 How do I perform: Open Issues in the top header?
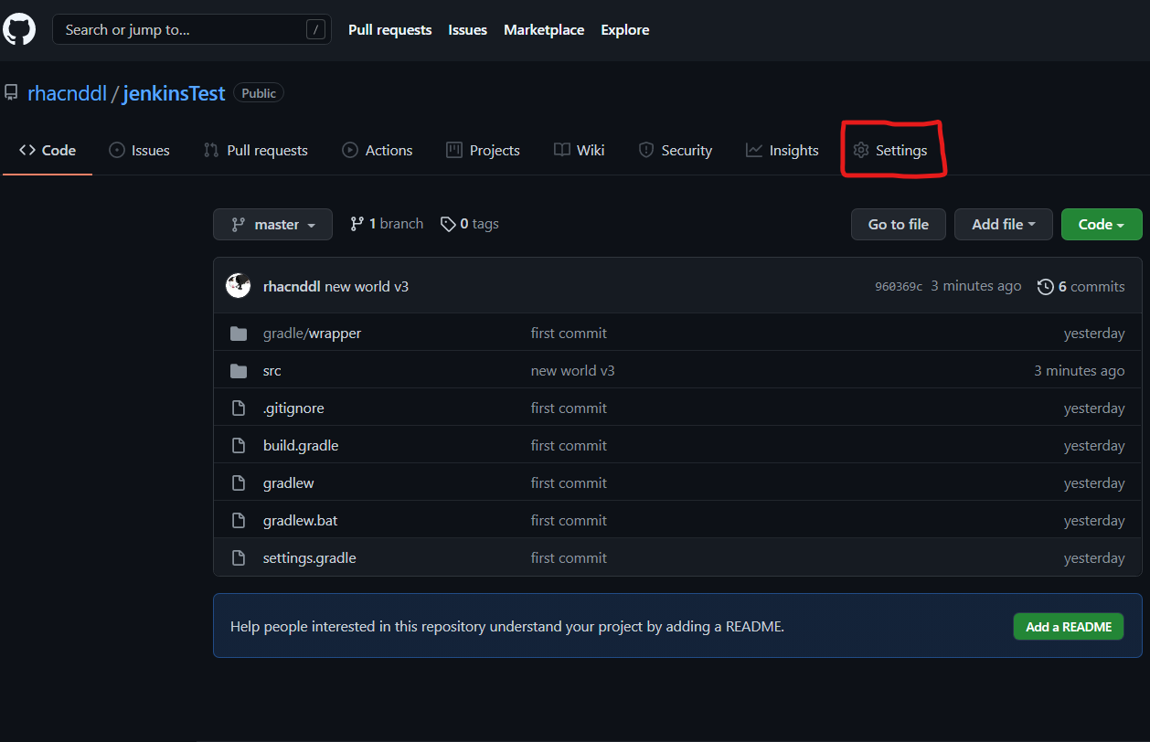click(468, 29)
